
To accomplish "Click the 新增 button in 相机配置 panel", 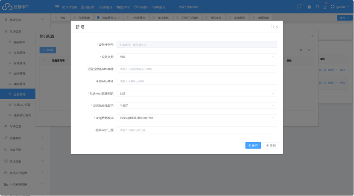I will pos(48,50).
